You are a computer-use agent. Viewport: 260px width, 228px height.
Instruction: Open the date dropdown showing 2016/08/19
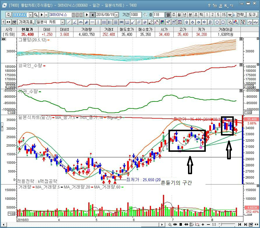click(117, 15)
